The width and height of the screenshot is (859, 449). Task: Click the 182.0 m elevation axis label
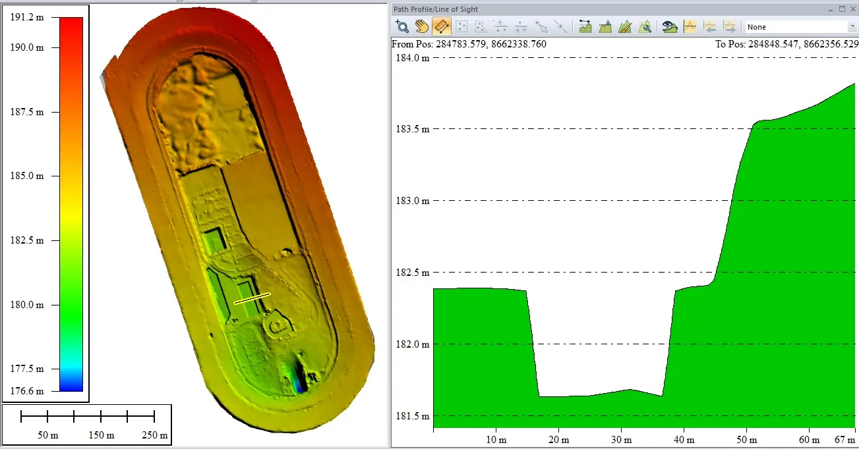tap(411, 344)
